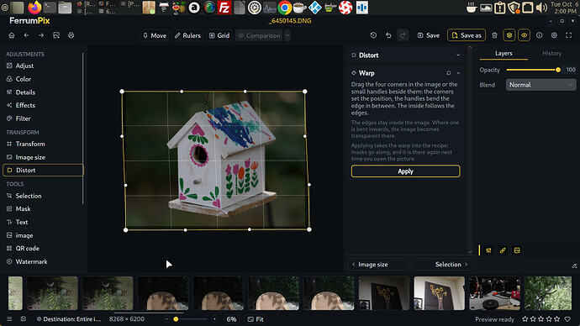Click the Save as button

click(x=467, y=35)
